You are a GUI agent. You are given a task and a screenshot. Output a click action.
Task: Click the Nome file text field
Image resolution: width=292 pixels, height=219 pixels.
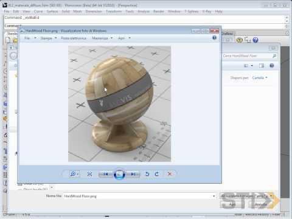coord(137,196)
